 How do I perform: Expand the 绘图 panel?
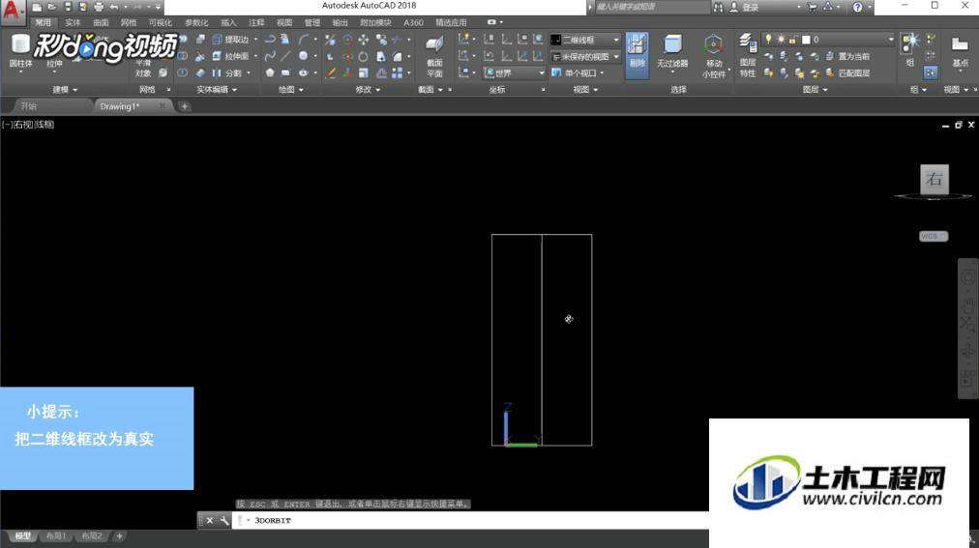point(290,90)
